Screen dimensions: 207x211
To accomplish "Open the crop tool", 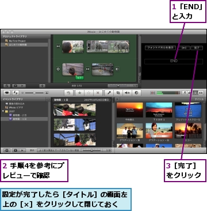I will click(118, 93).
